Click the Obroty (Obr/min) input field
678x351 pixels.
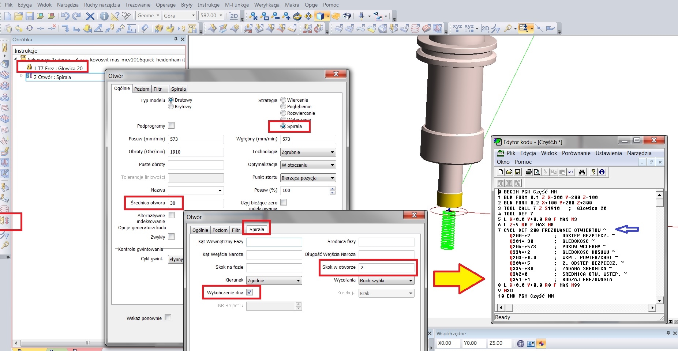(196, 152)
